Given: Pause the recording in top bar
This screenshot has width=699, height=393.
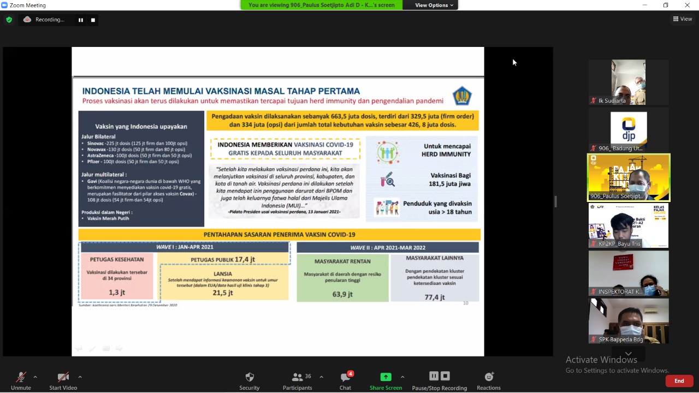Looking at the screenshot, I should click(81, 20).
